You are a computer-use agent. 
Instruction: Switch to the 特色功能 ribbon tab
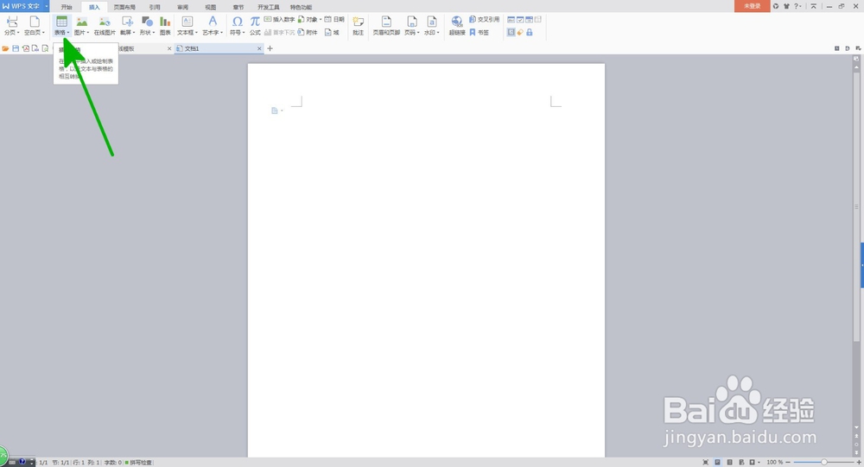click(301, 7)
